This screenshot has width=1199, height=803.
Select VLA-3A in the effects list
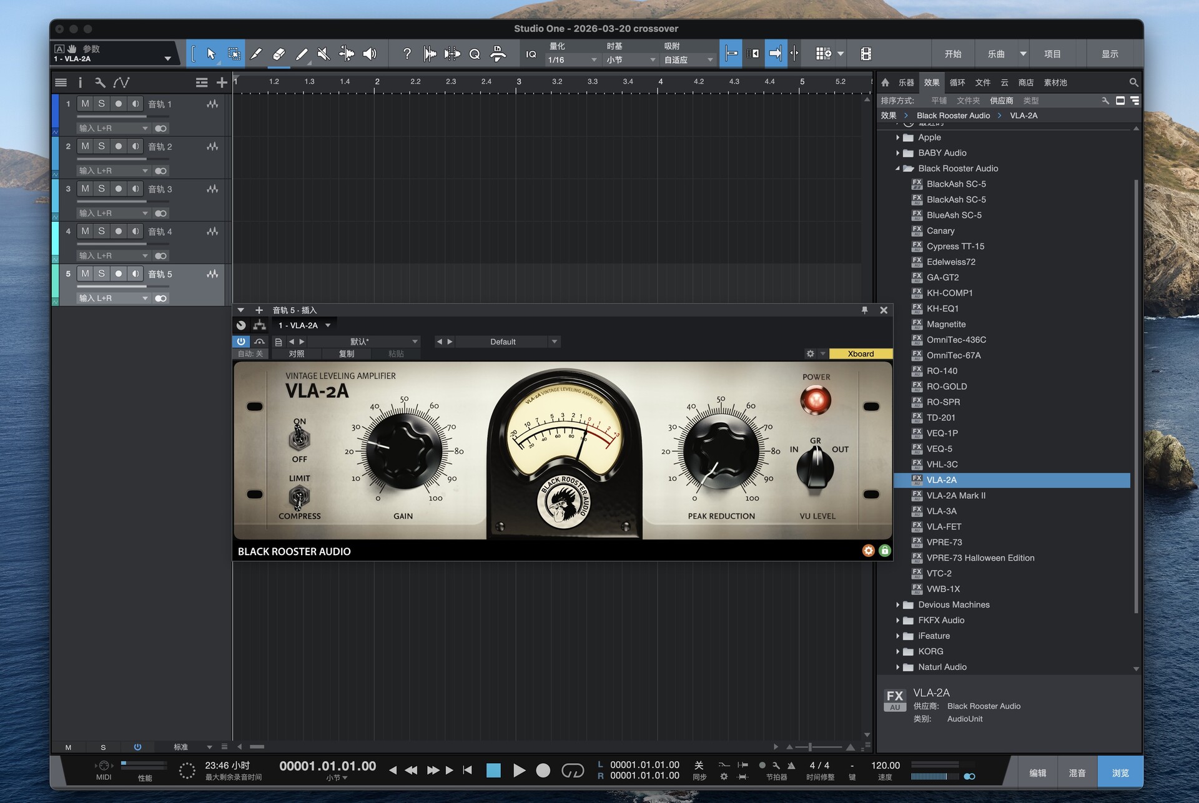942,511
